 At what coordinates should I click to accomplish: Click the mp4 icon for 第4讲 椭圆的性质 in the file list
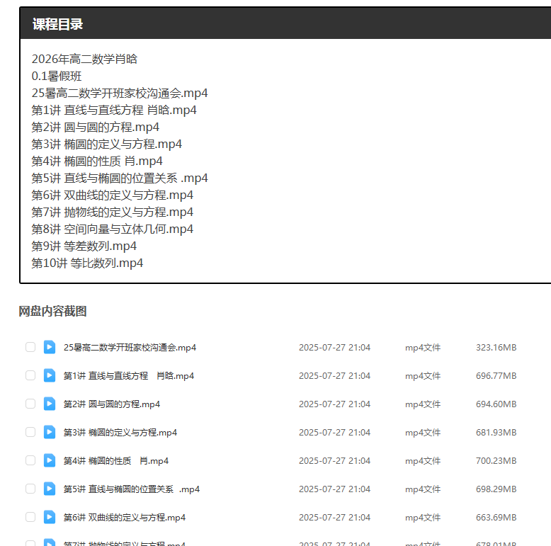coord(49,460)
